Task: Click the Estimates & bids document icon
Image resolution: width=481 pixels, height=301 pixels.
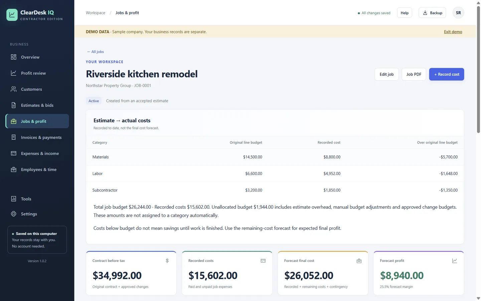Action: [13, 105]
